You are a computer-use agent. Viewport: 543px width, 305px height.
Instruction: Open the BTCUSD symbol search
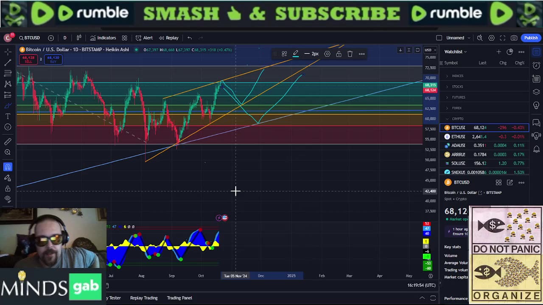[29, 38]
